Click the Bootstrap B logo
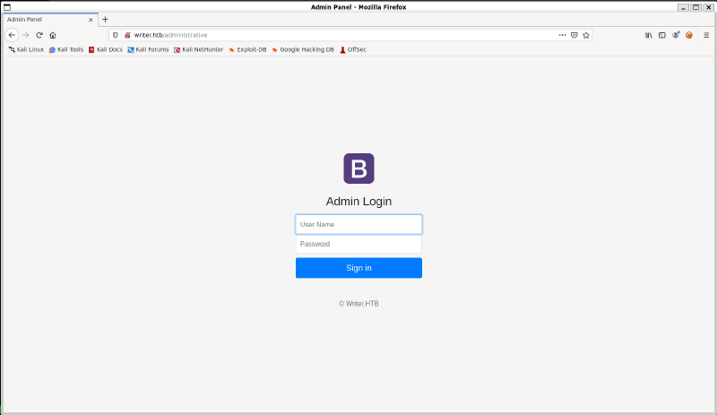 [358, 169]
